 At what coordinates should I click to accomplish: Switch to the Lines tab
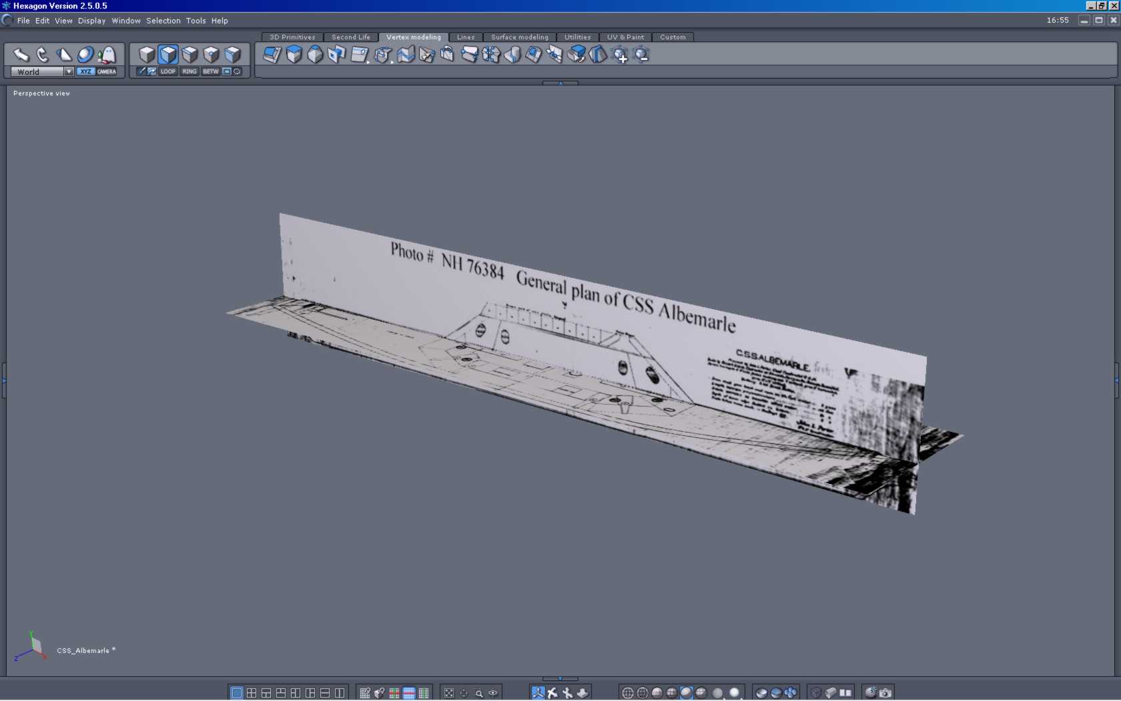click(x=466, y=37)
